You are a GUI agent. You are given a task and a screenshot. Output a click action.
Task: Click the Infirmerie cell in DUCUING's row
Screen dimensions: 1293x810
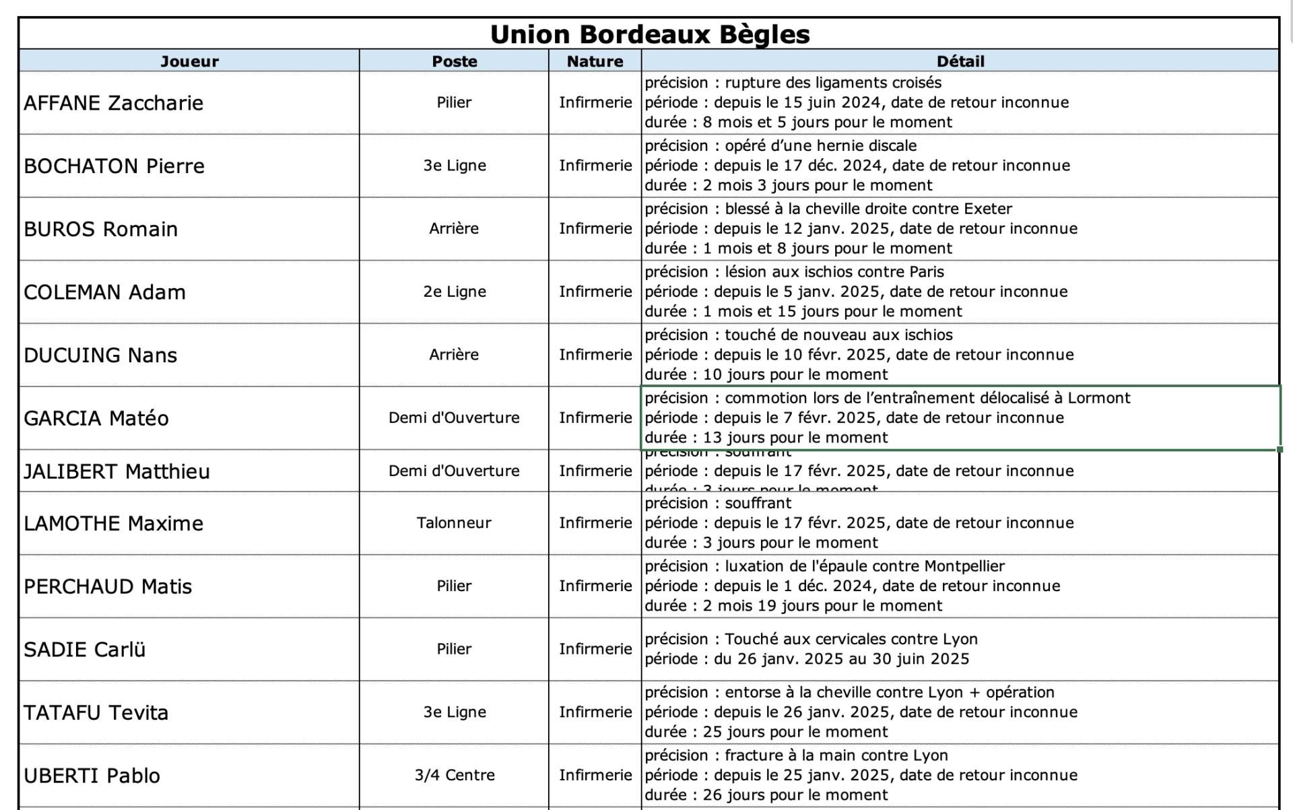coord(595,355)
